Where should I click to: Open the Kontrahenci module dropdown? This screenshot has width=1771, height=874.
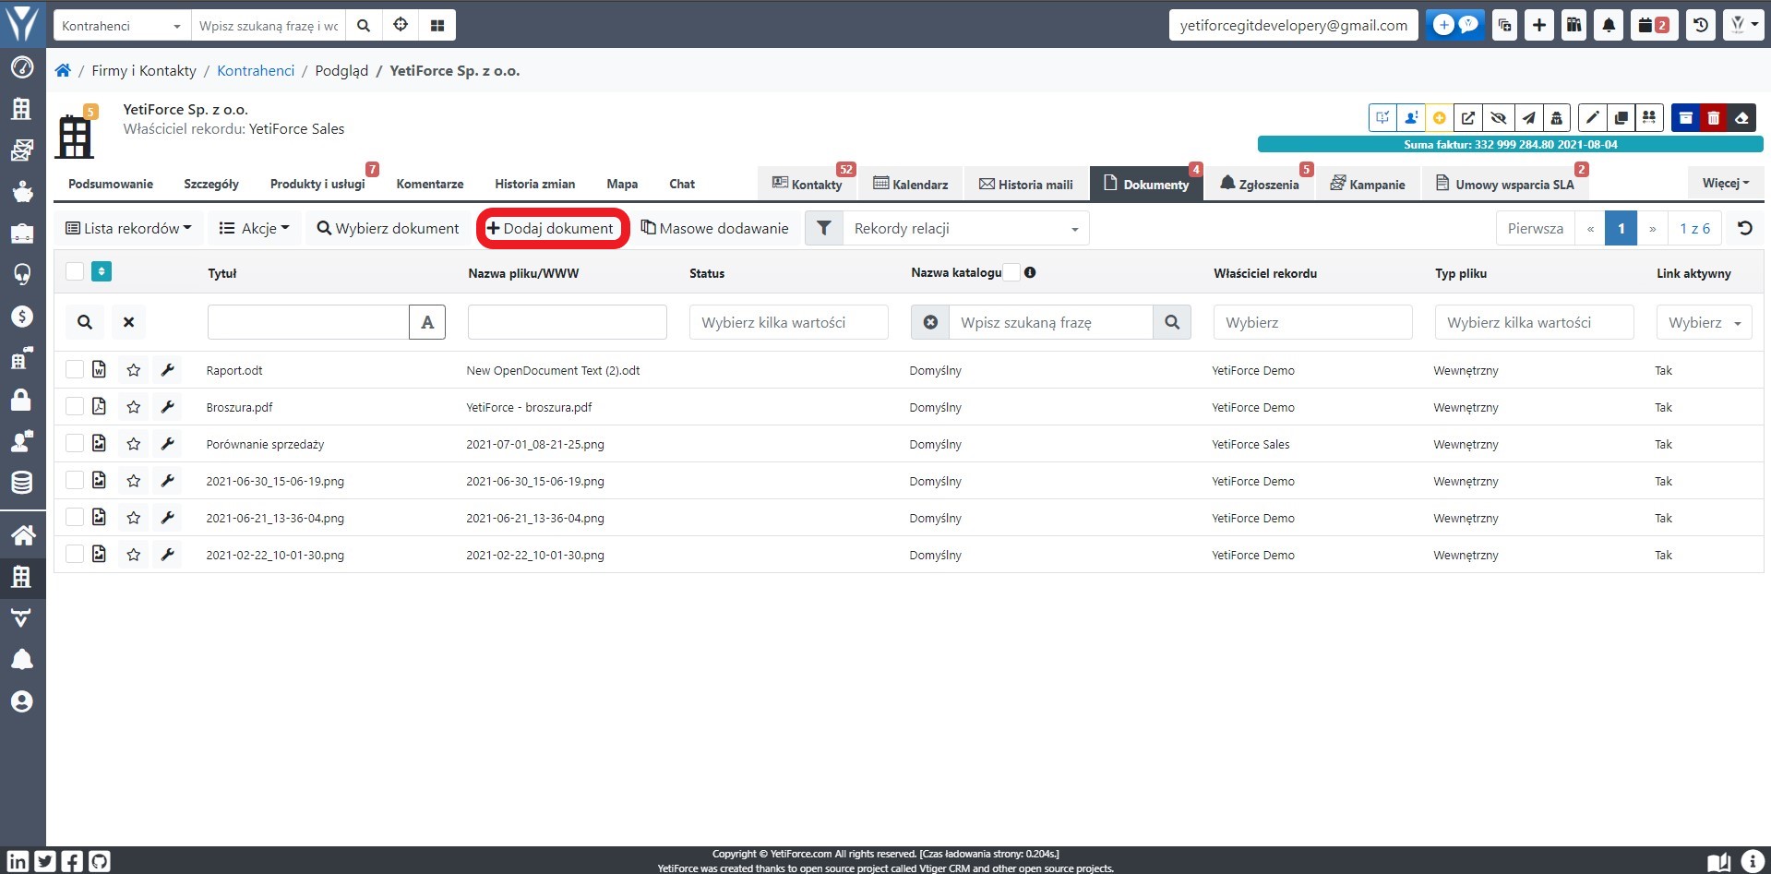coord(122,26)
